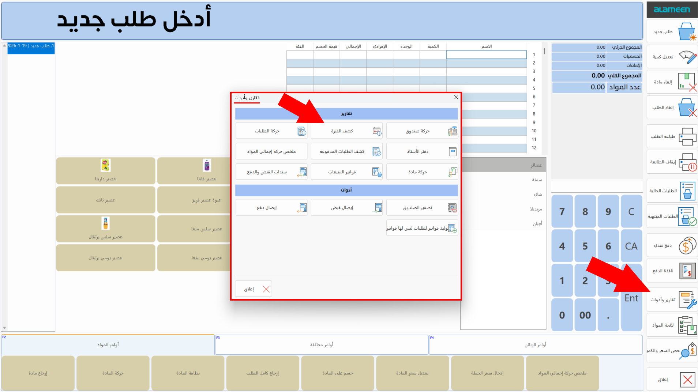Open finished orders (الطلبات المنتهية)
The height and width of the screenshot is (392, 698).
pos(672,216)
